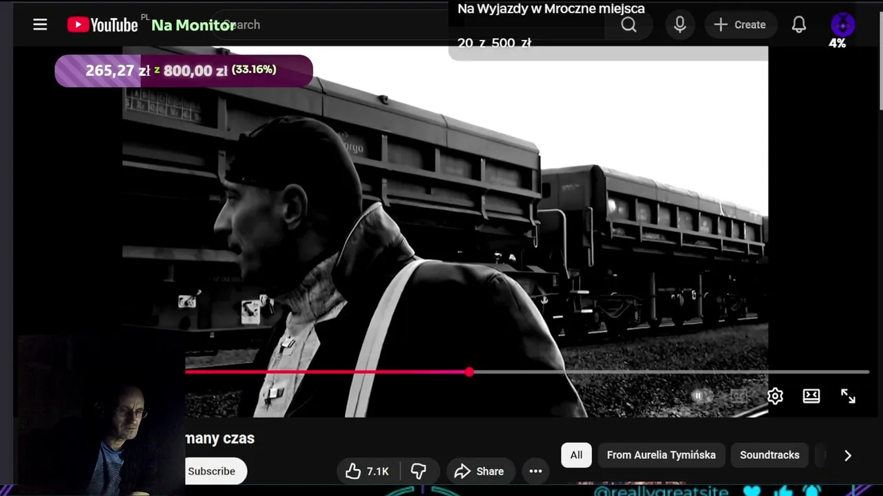Screen dimensions: 883x496
Task: Toggle closed captions (CC) in player
Action: pyautogui.click(x=738, y=396)
